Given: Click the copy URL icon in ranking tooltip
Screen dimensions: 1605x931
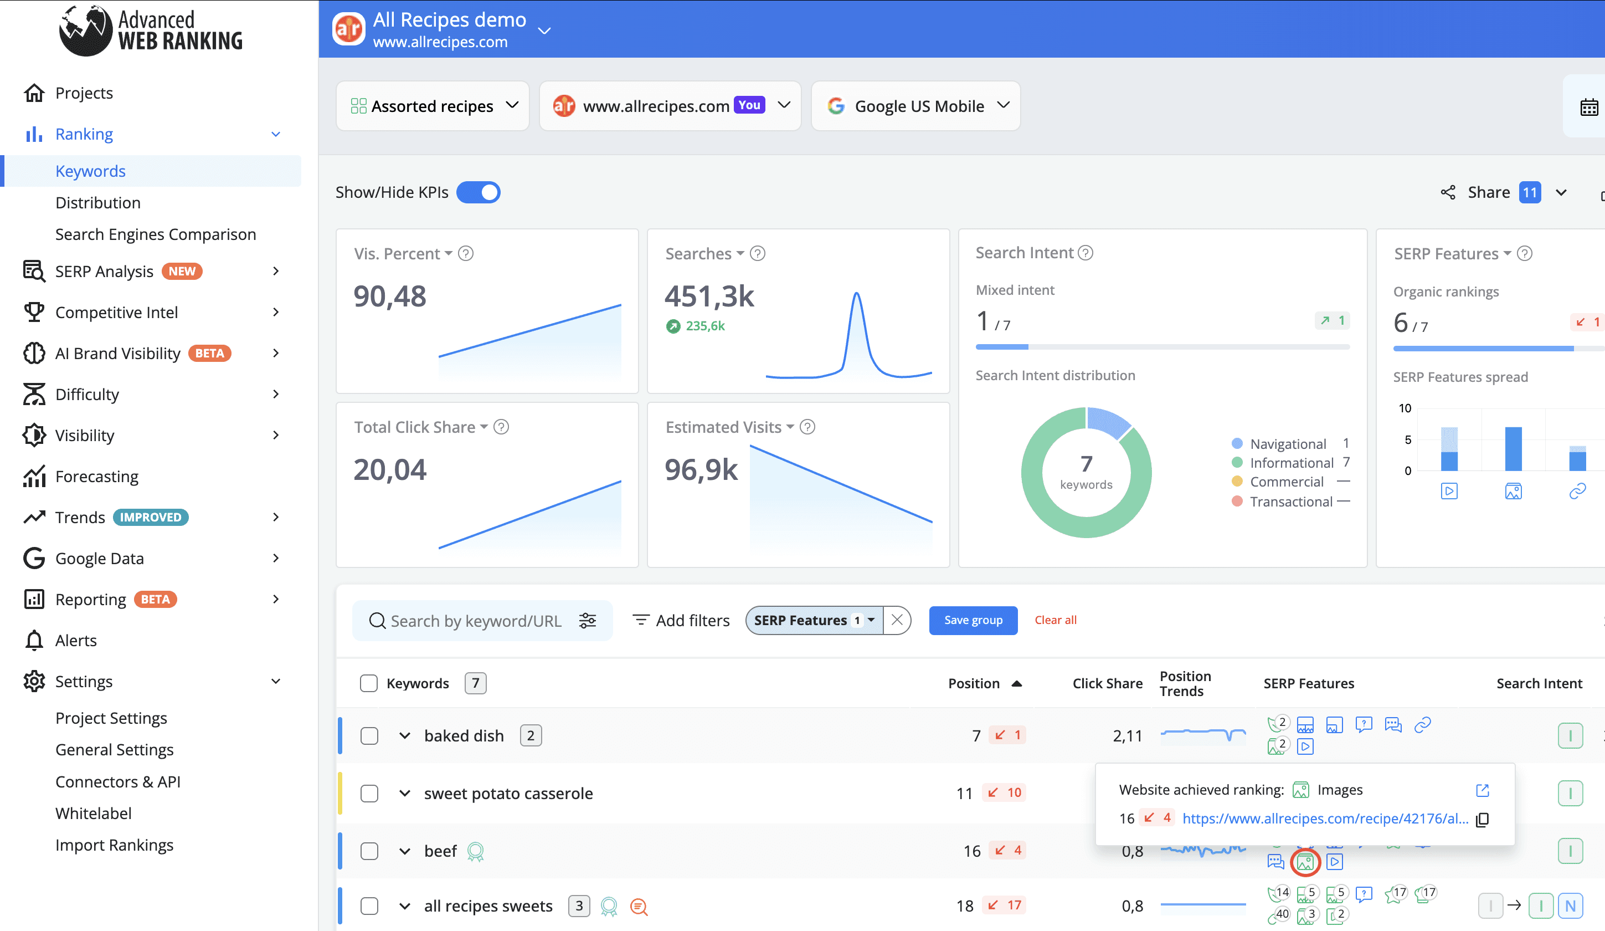Looking at the screenshot, I should [x=1482, y=820].
